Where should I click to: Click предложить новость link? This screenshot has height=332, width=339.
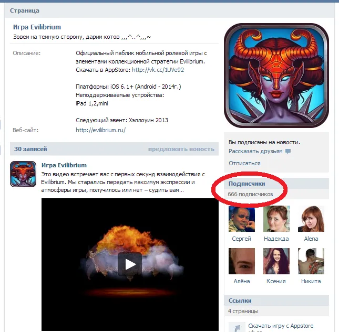(x=181, y=149)
